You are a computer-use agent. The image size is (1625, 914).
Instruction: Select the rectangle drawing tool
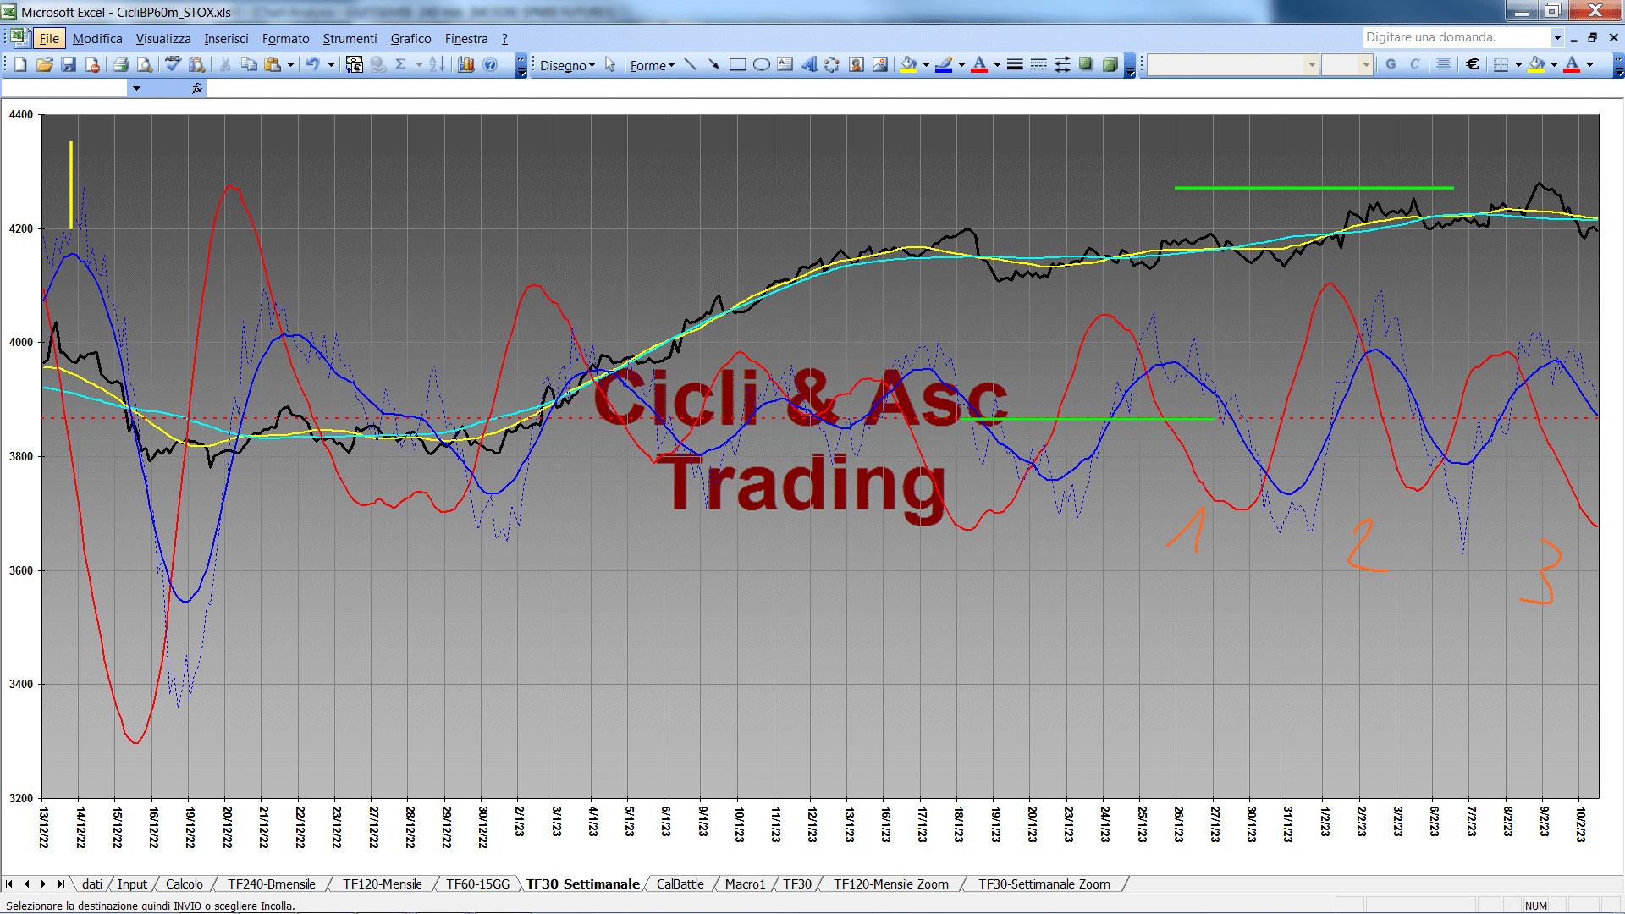[x=738, y=64]
